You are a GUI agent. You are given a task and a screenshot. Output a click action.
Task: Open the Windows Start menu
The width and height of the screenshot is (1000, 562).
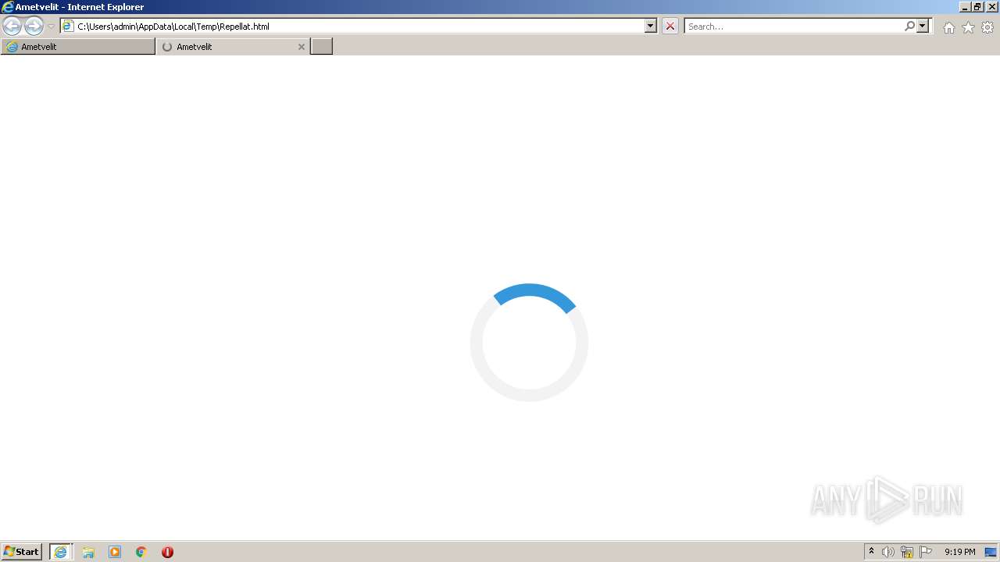(x=21, y=552)
